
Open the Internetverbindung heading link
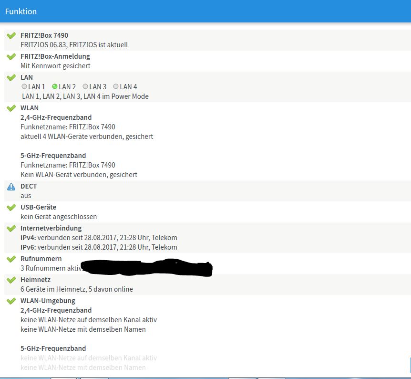tap(51, 228)
